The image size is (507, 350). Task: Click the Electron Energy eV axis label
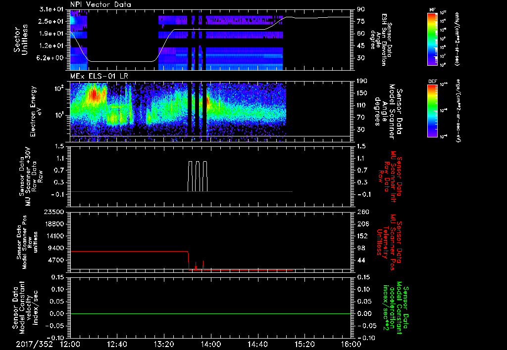[x=35, y=111]
